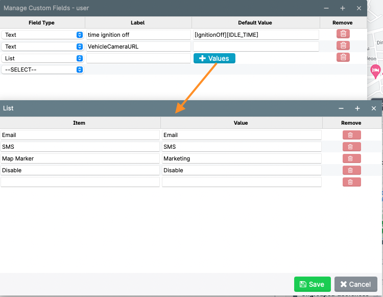This screenshot has height=297, width=383.
Task: Click the pink hotel map marker
Action: 375,71
